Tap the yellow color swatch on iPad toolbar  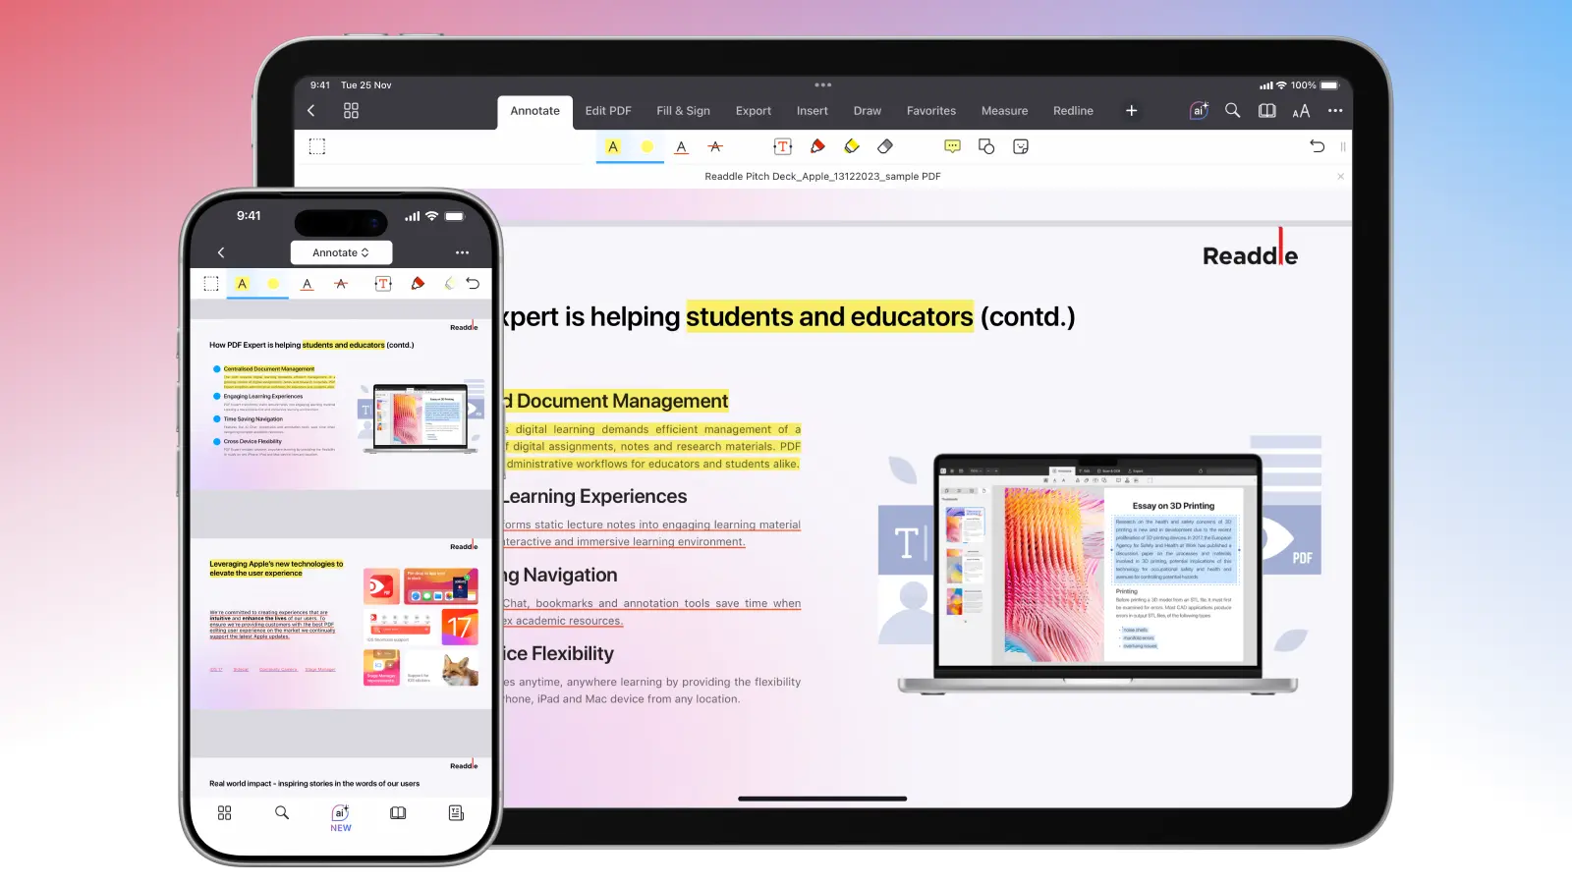(646, 147)
